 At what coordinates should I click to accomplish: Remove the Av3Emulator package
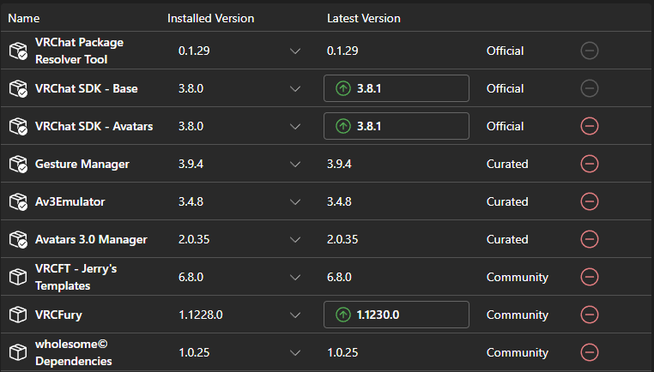pyautogui.click(x=590, y=201)
